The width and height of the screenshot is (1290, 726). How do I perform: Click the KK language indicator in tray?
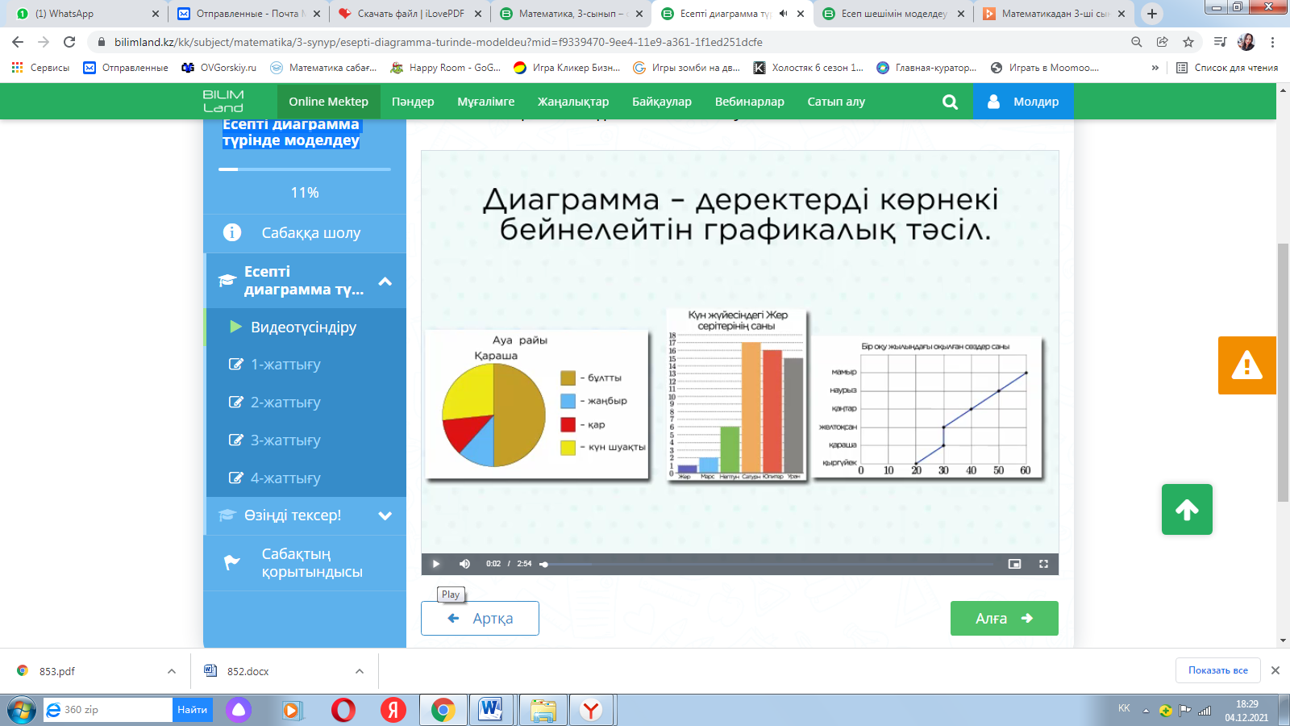point(1124,708)
